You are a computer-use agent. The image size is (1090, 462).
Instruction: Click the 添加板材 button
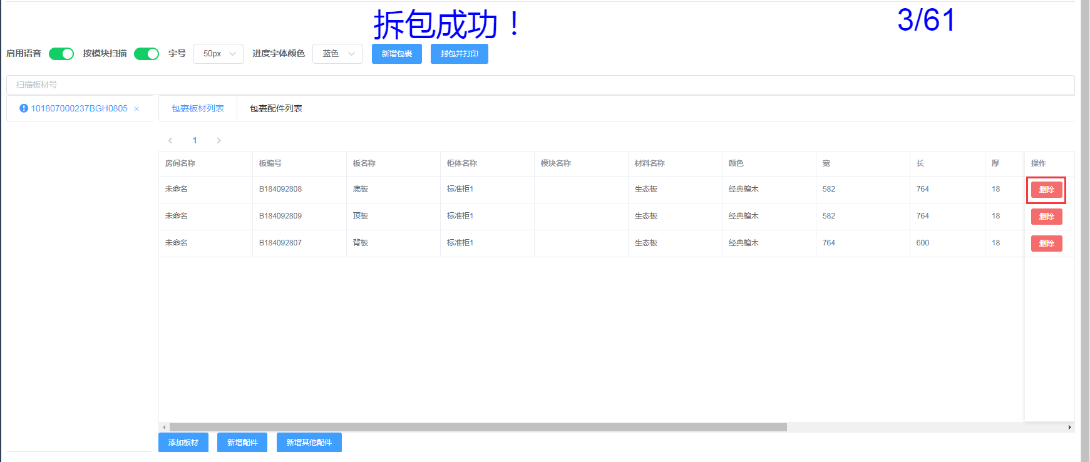pyautogui.click(x=183, y=443)
